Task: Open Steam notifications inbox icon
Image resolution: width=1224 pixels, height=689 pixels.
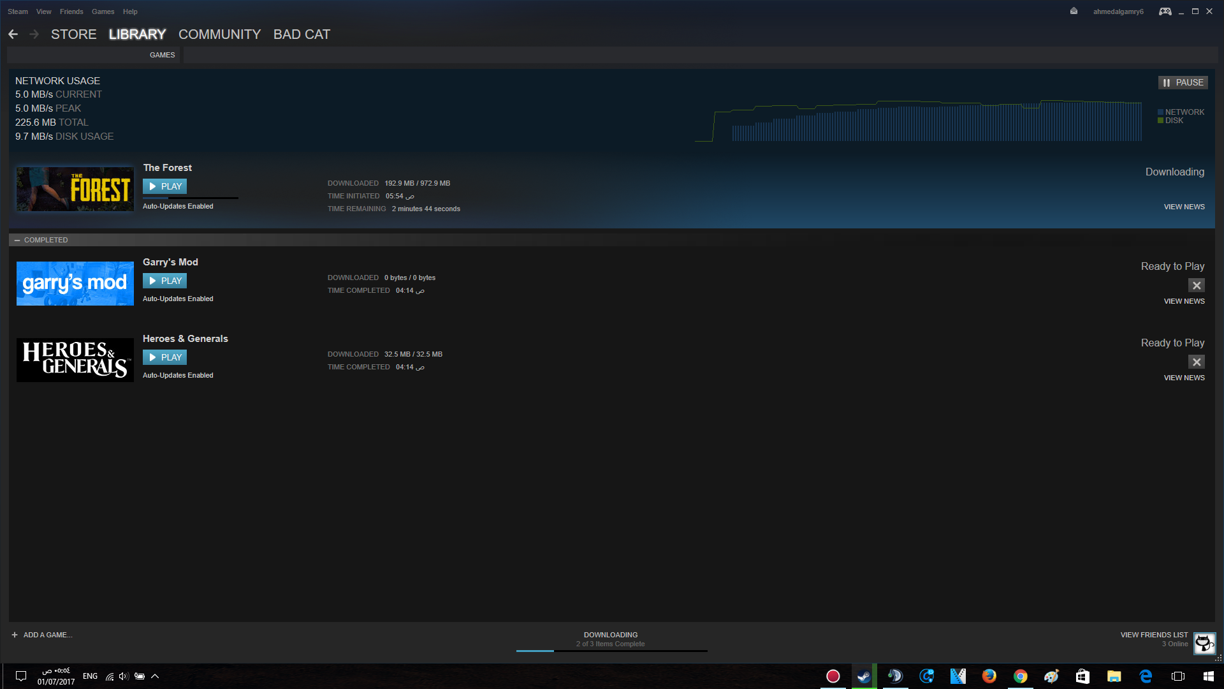Action: click(x=1074, y=11)
